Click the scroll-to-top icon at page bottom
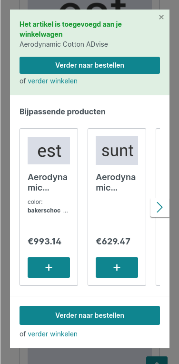This screenshot has width=179, height=364. (x=157, y=361)
